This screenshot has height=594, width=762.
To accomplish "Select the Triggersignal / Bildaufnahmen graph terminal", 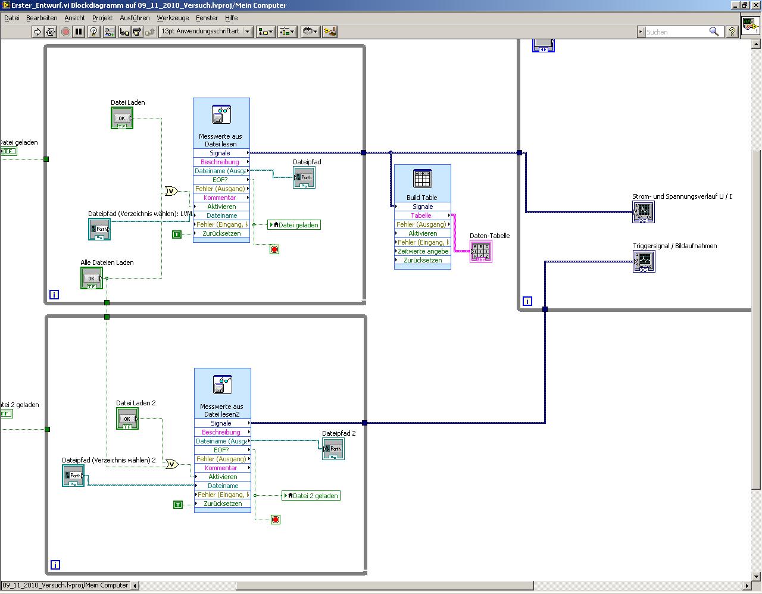I will coord(644,261).
